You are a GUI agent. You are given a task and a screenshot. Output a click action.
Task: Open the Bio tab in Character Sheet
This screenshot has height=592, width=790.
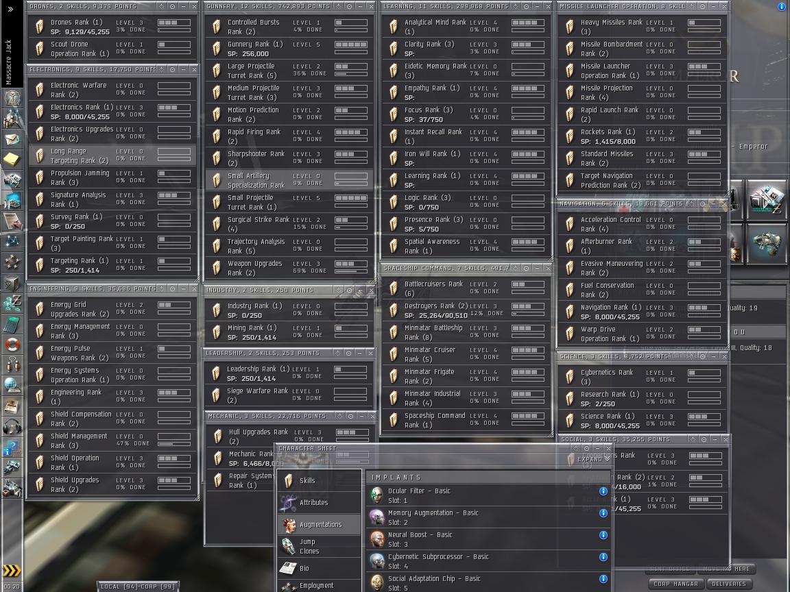tap(319, 568)
